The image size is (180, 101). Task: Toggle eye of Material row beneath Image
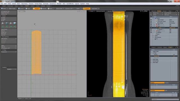click(x=151, y=29)
